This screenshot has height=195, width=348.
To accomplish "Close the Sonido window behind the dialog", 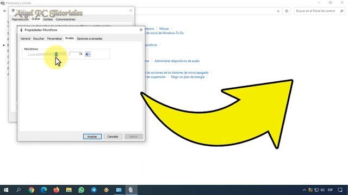I will (x=130, y=10).
